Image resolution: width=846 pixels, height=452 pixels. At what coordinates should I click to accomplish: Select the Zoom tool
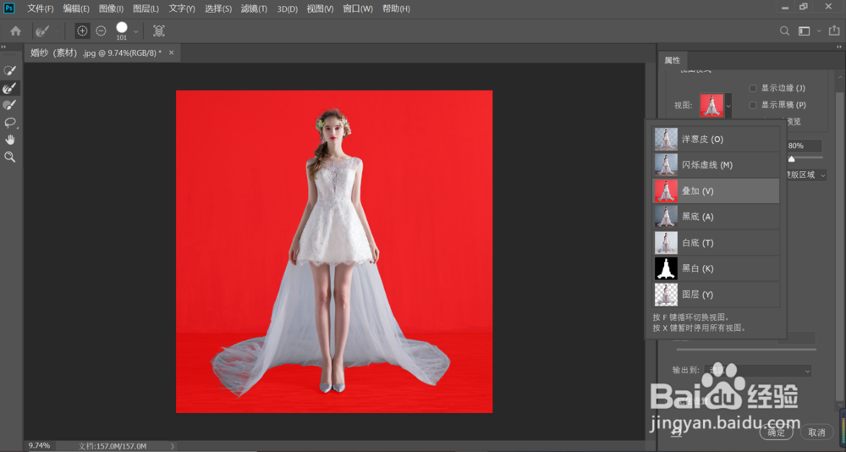point(10,157)
